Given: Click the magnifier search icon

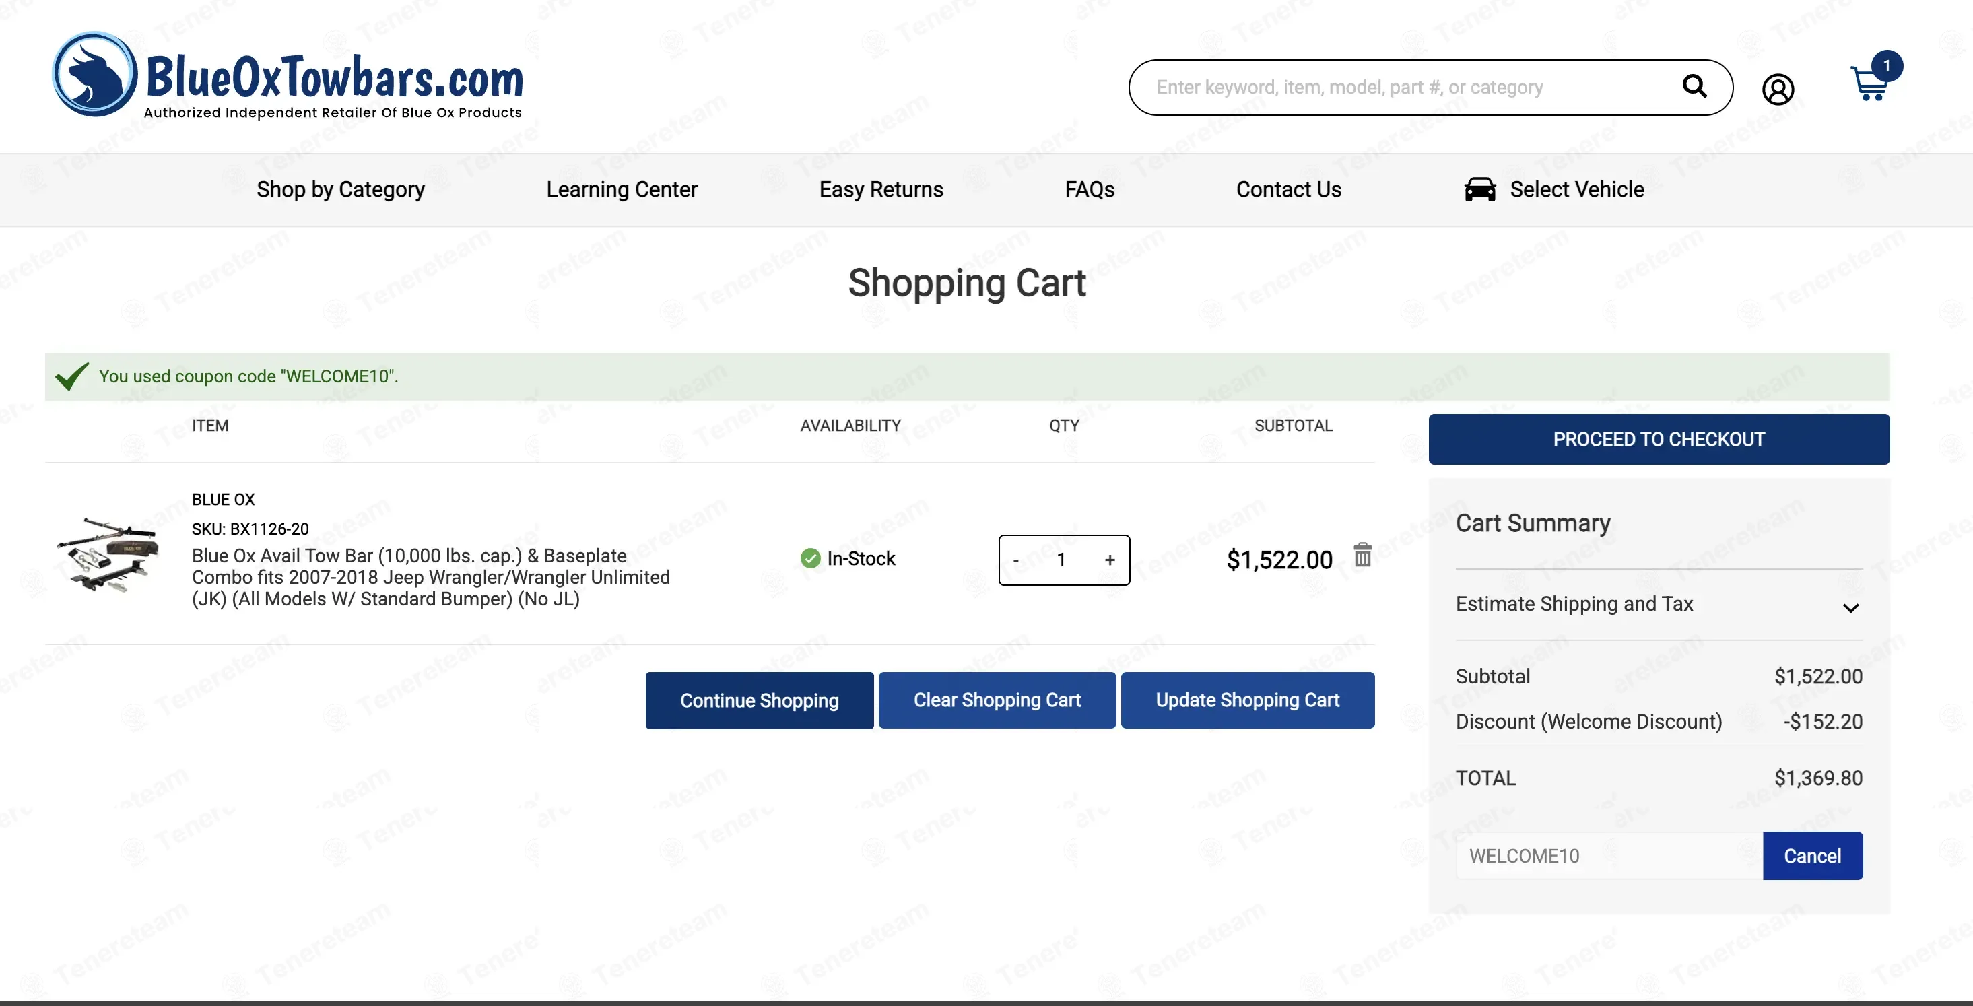Looking at the screenshot, I should [1694, 86].
